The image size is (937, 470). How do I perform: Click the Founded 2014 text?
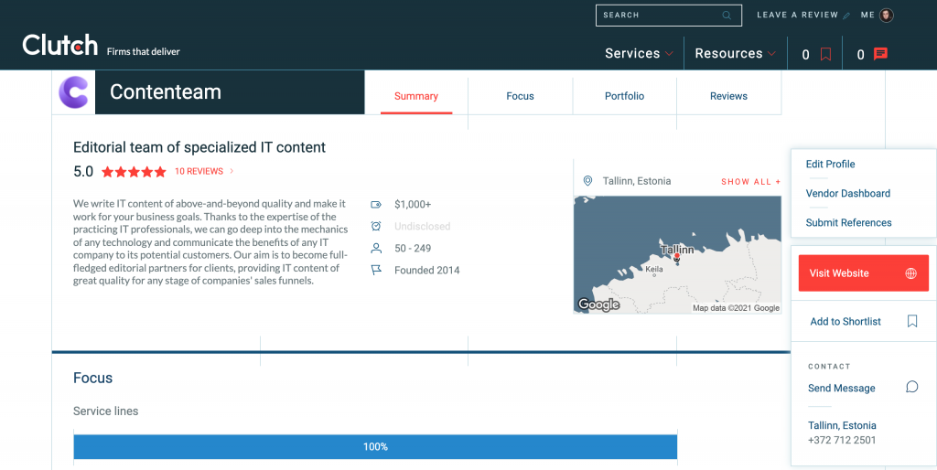click(426, 270)
